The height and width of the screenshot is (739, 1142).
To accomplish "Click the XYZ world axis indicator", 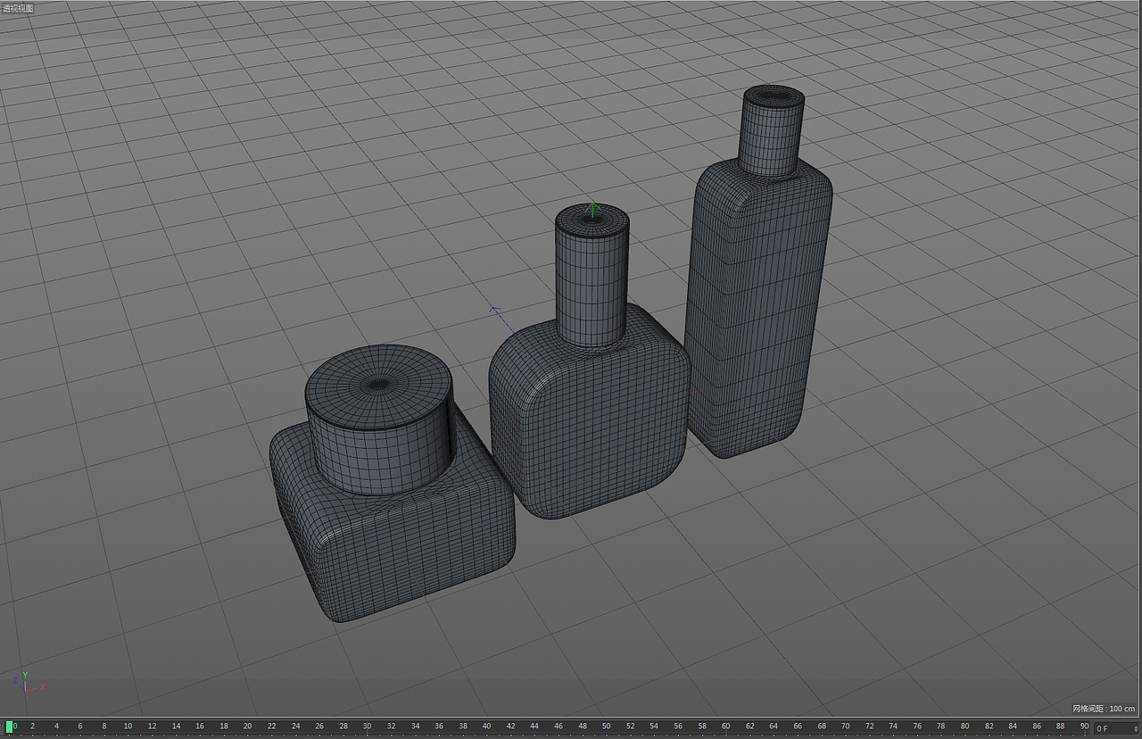I will (28, 682).
